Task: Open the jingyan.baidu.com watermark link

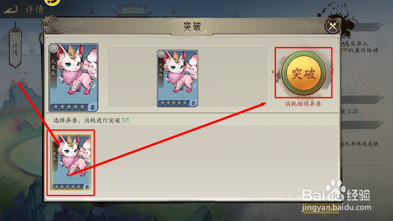Action: 336,208
